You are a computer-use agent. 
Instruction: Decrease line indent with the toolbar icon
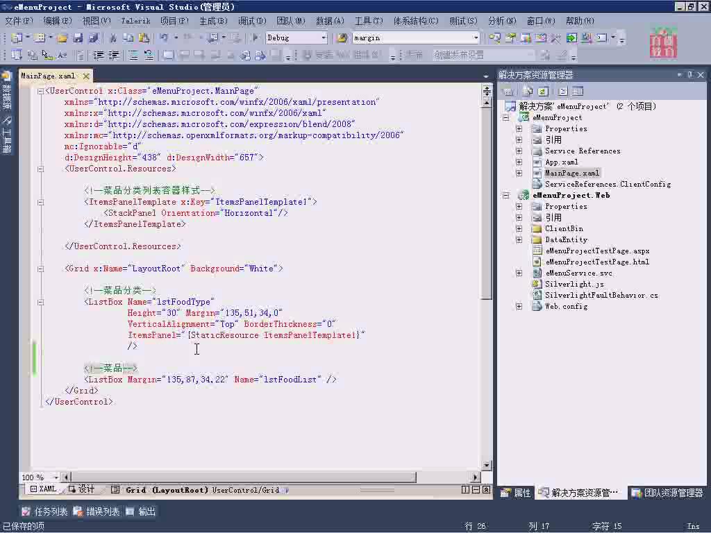(98, 56)
